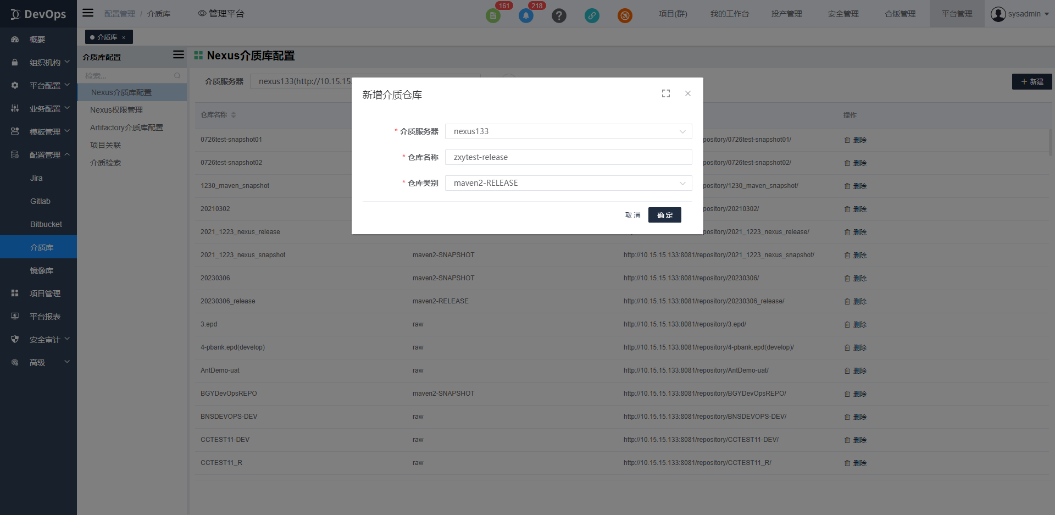
Task: Select Nexus权限管理 in the side panel
Action: pos(116,110)
